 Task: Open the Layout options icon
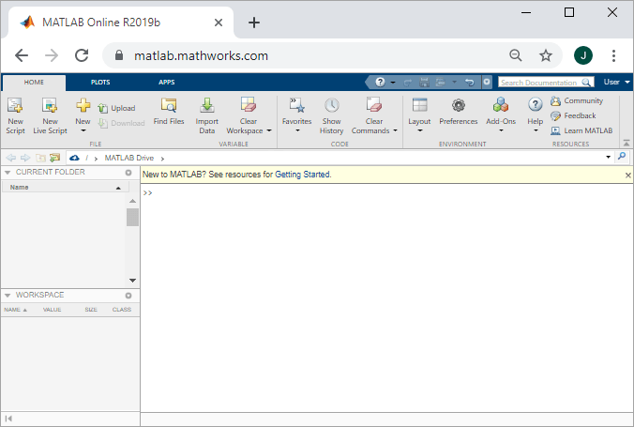click(x=420, y=105)
